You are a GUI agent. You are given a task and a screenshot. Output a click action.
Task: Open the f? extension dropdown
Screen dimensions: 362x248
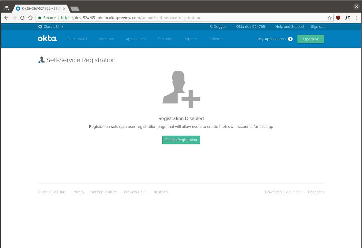coord(347,18)
